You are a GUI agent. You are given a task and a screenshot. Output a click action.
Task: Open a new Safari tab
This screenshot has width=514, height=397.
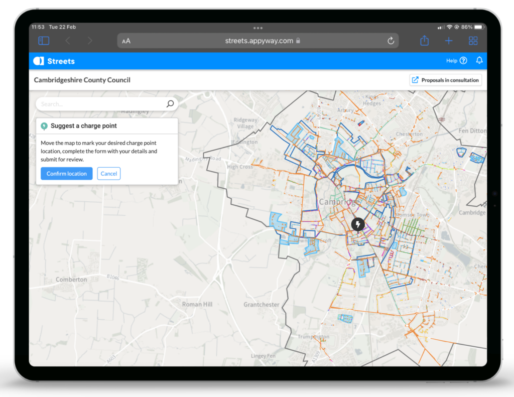click(x=449, y=41)
